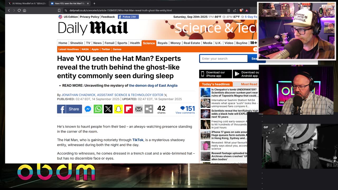338x190 pixels.
Task: Open the Femail nav tab
Action: [109, 43]
